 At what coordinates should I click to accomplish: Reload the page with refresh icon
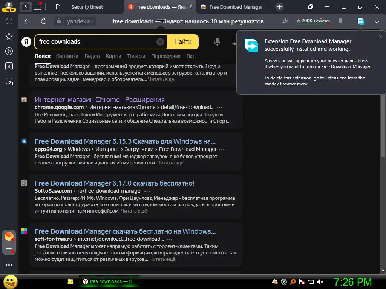(x=44, y=21)
